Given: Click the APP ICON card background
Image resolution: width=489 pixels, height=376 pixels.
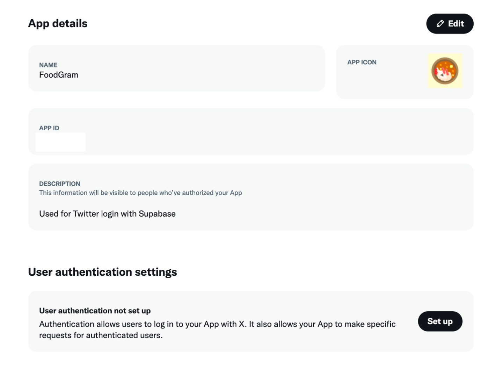Looking at the screenshot, I should 384,84.
